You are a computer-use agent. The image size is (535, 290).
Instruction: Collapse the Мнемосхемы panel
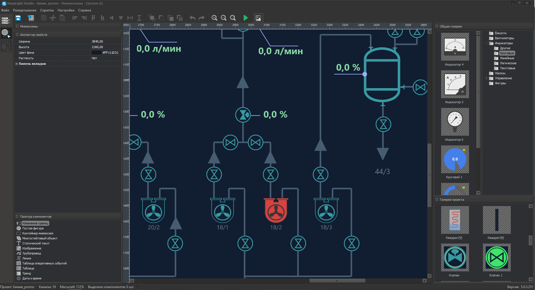[x=17, y=26]
